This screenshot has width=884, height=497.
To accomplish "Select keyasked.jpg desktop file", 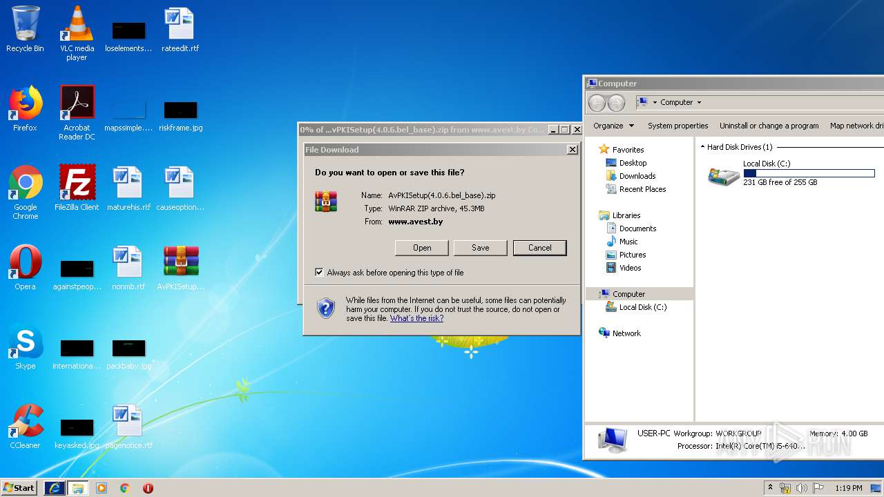I will click(77, 433).
